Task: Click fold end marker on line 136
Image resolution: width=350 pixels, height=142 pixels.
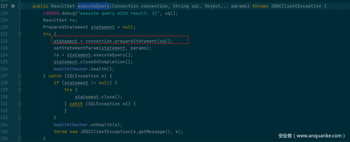Action: coord(20,138)
